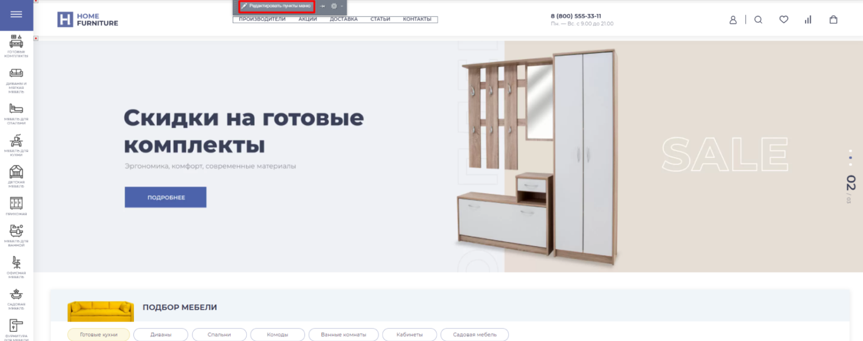The width and height of the screenshot is (863, 341).
Task: Select the Диваны и мягкая мебель sofa icon
Action: [16, 73]
